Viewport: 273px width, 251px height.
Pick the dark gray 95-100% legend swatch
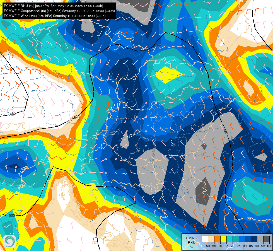(266, 239)
